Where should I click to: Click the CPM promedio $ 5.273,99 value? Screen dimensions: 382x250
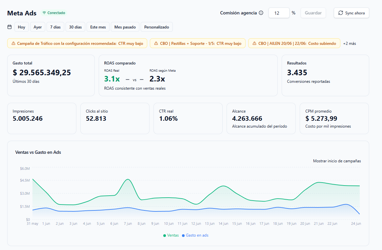[x=321, y=118]
